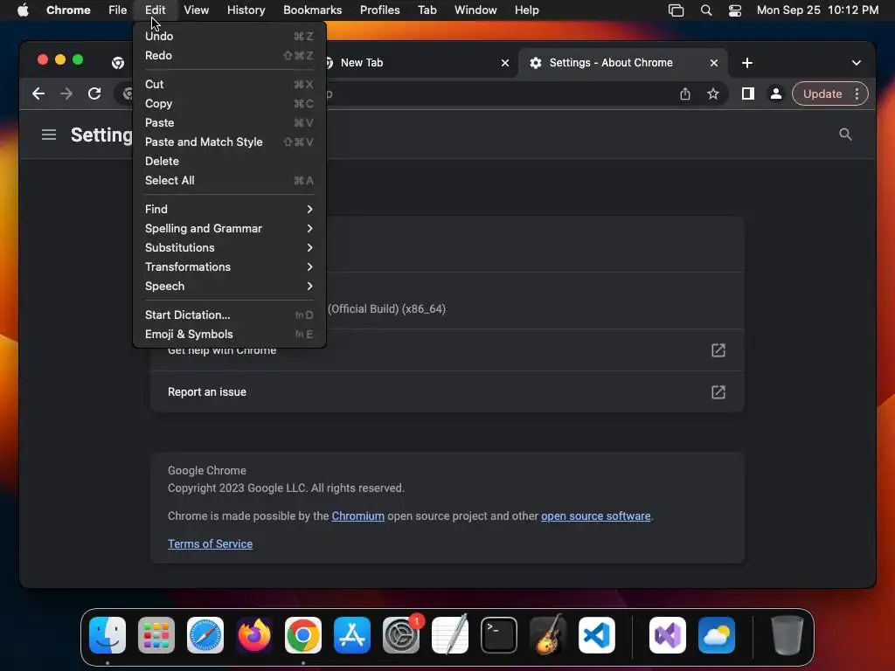Open Visual Studio purple dock icon

(x=668, y=635)
